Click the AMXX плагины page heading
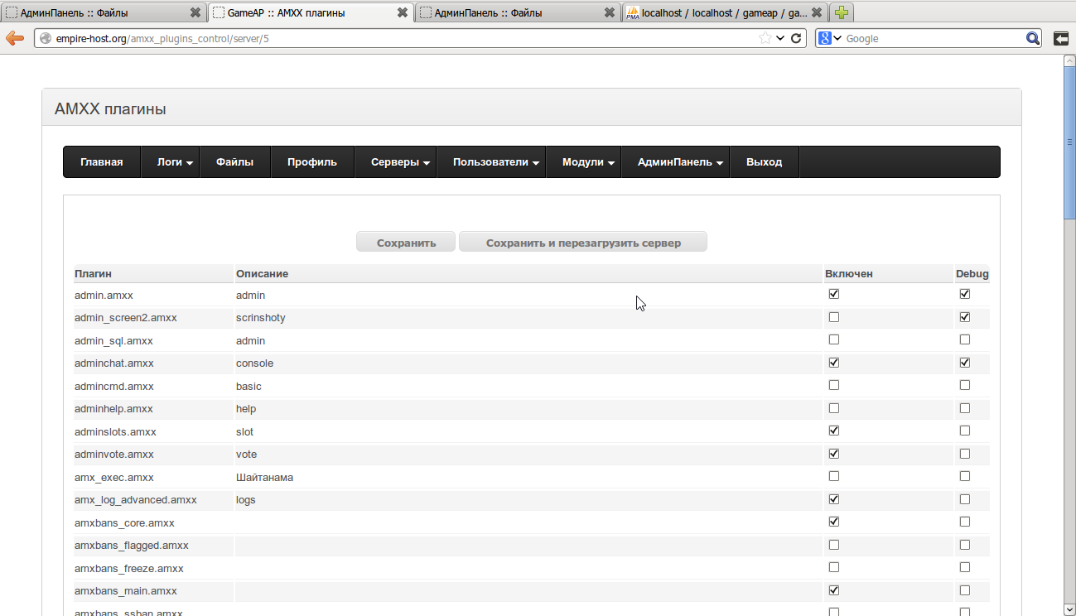The image size is (1076, 616). tap(110, 108)
